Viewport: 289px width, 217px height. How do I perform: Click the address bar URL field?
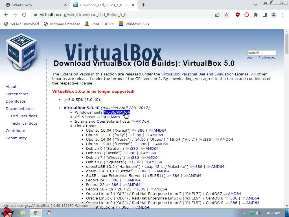point(124,15)
